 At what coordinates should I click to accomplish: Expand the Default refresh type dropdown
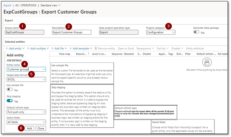[x=44, y=111]
